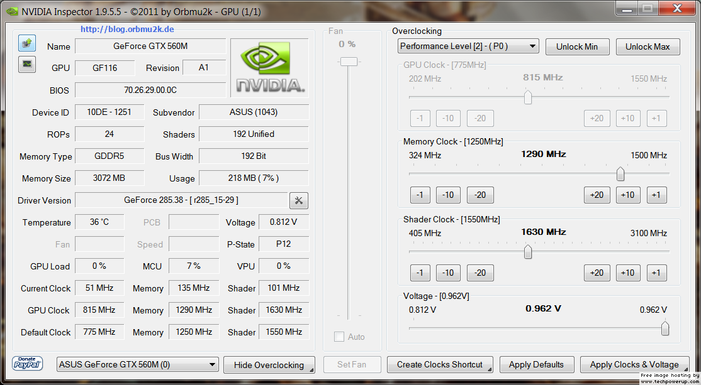This screenshot has width=701, height=385.
Task: Decrease Memory Clock by 20 MHz
Action: pyautogui.click(x=480, y=195)
